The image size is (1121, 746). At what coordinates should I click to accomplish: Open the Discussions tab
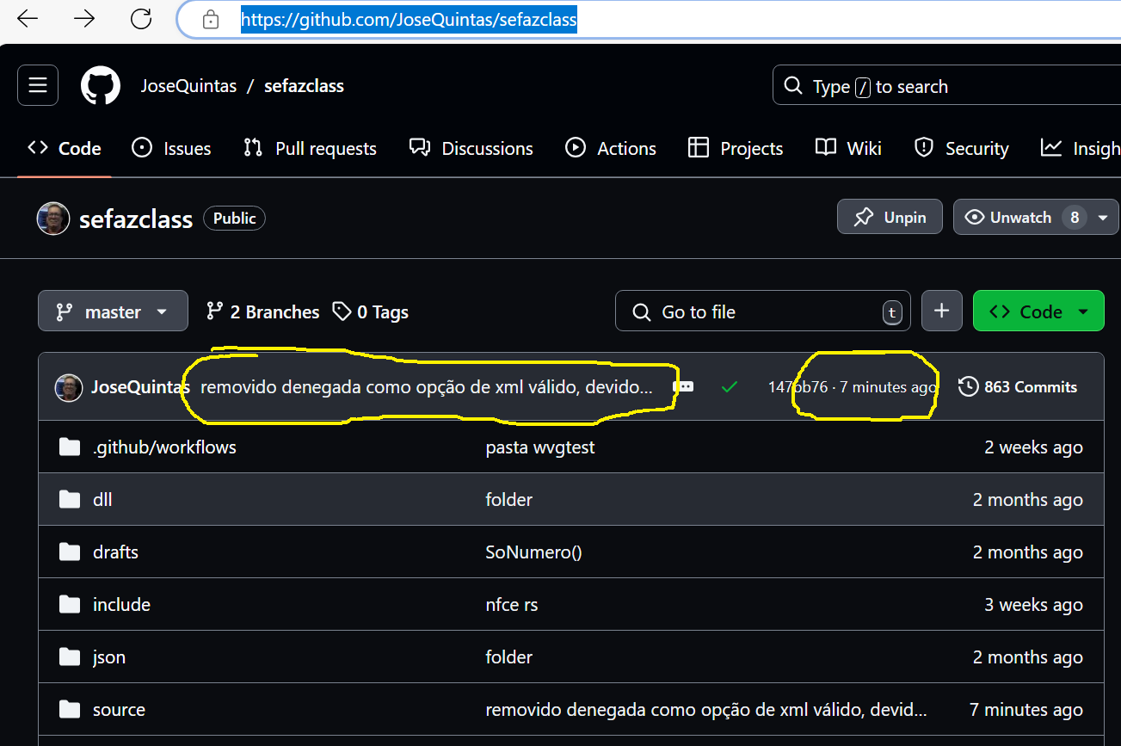pos(471,148)
